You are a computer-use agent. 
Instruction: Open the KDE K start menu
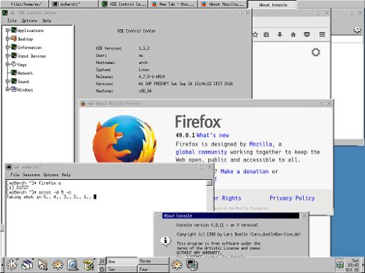click(x=12, y=264)
